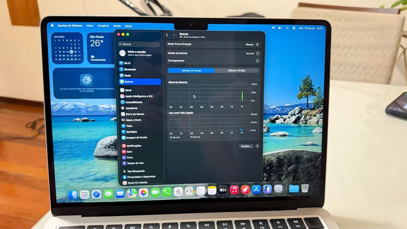Open the Janela menu
Screen dimensions: 407x229
(117, 26)
